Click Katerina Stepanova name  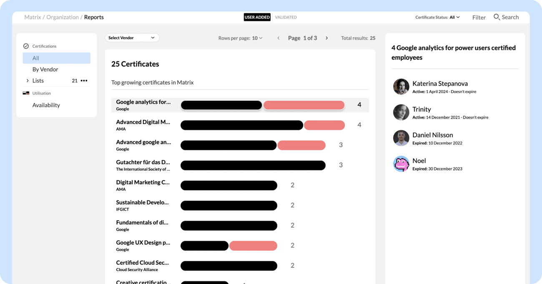(x=440, y=83)
